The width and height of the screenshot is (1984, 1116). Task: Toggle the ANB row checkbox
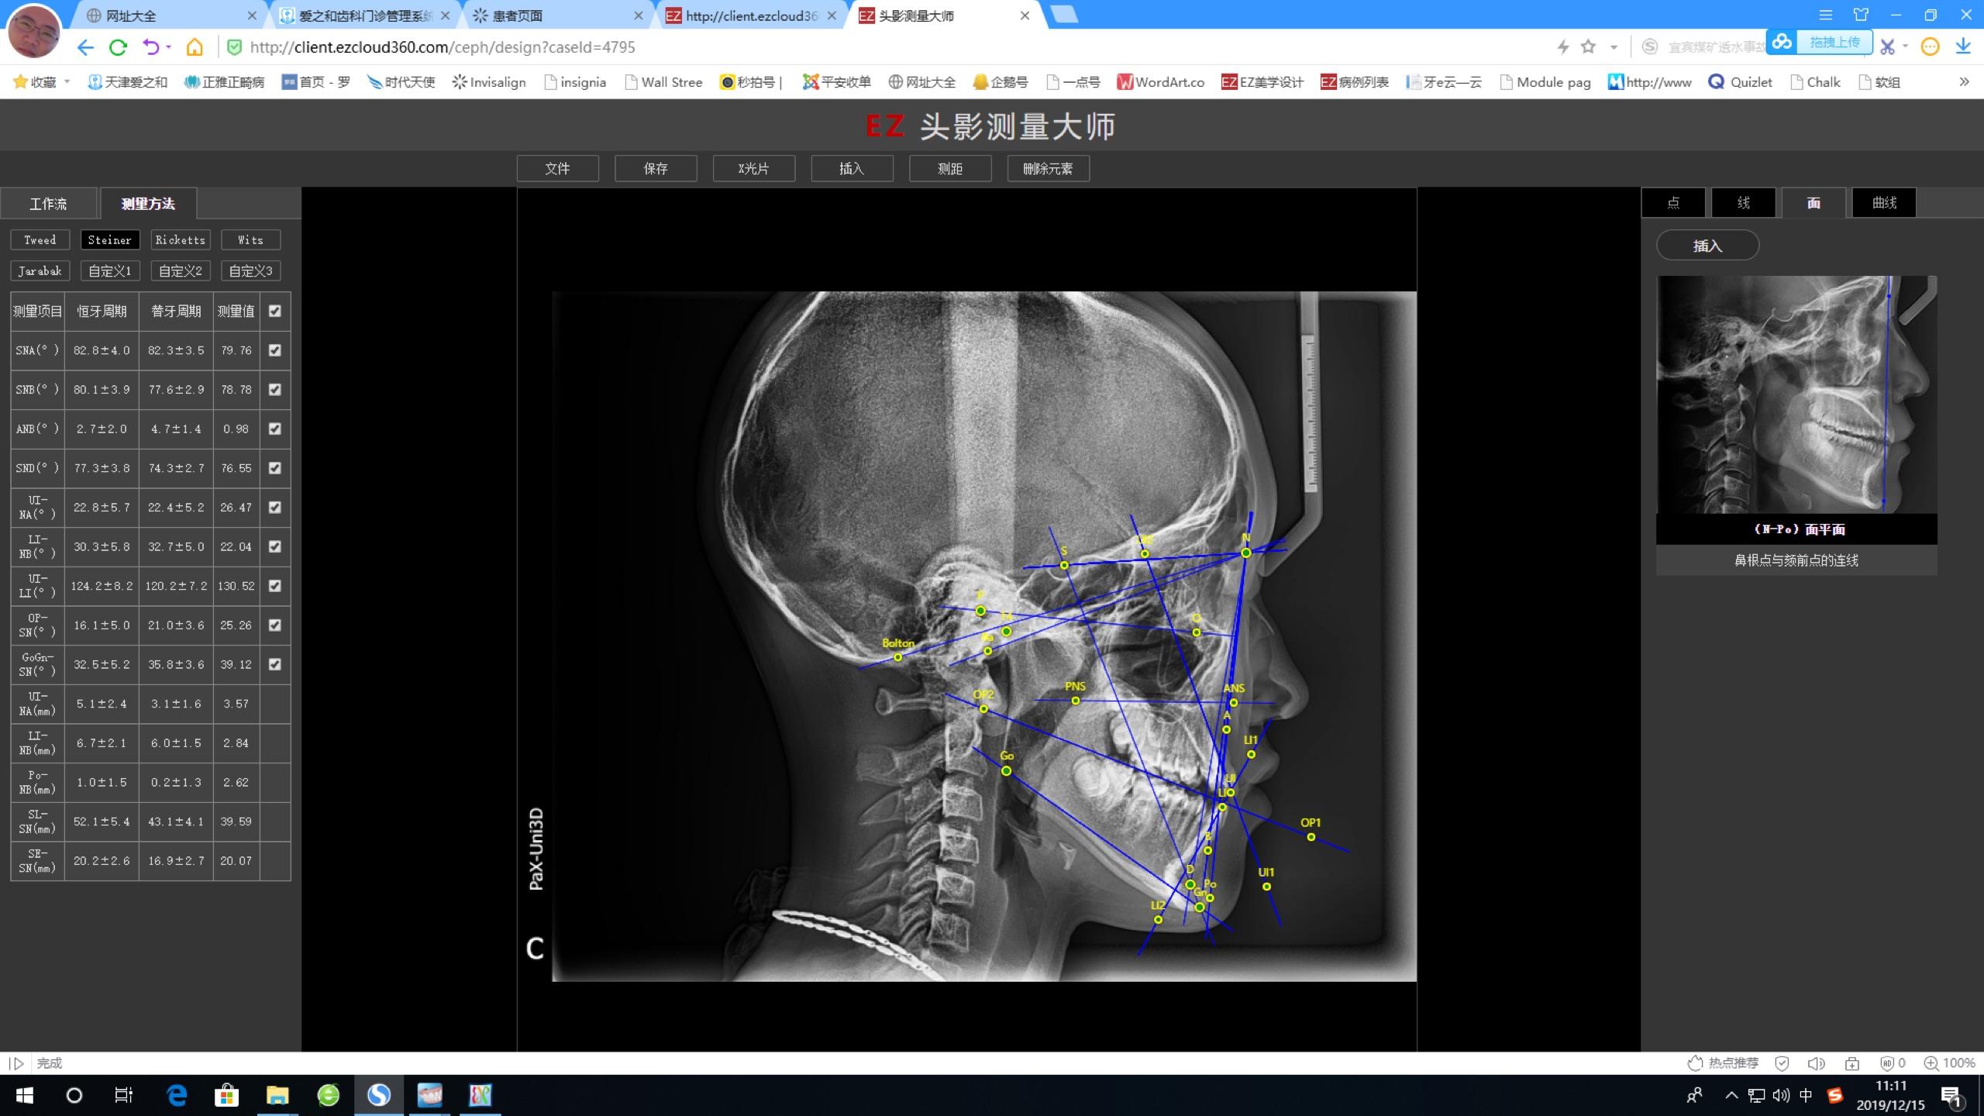274,429
